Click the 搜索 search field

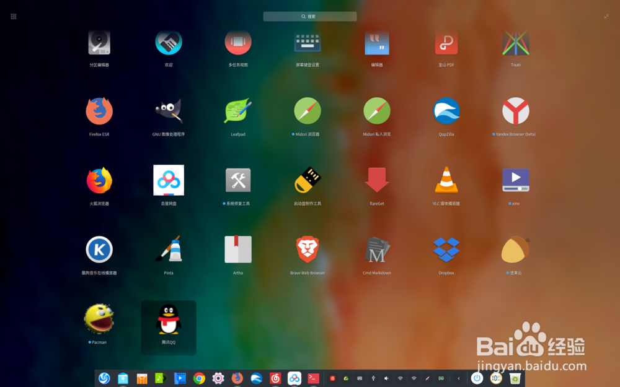309,16
